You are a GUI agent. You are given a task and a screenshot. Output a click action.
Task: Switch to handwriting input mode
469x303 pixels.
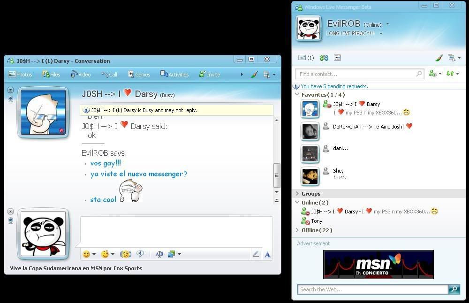[x=256, y=254]
